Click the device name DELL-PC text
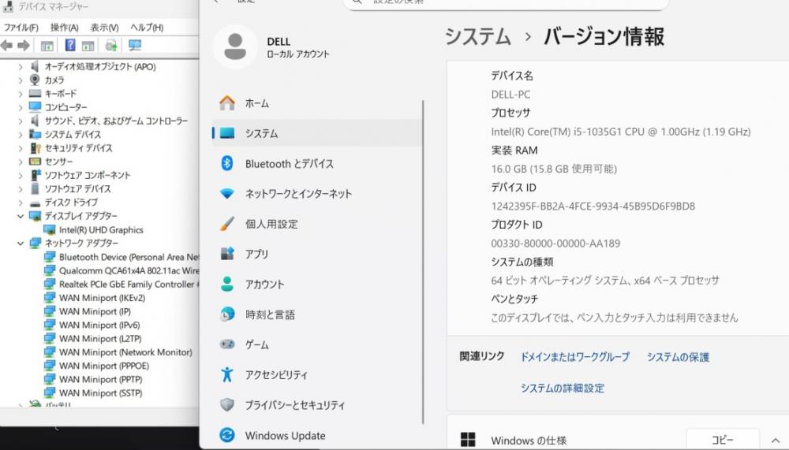 [510, 95]
